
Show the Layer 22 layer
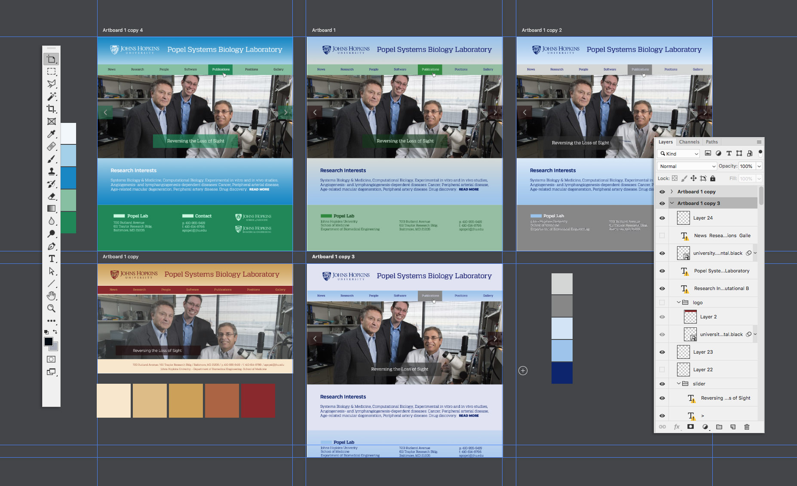[x=662, y=369]
